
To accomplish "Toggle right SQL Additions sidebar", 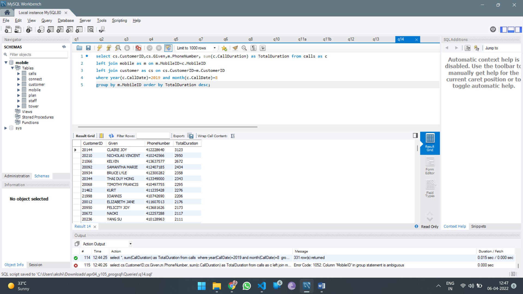I will tap(518, 29).
